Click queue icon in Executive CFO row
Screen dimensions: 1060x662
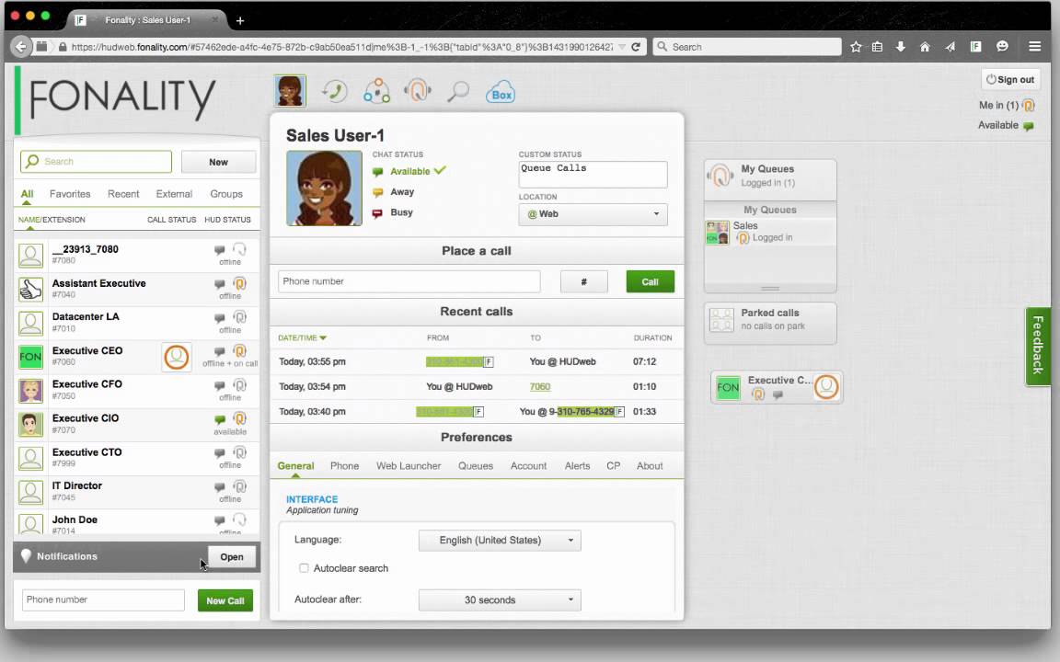point(239,385)
